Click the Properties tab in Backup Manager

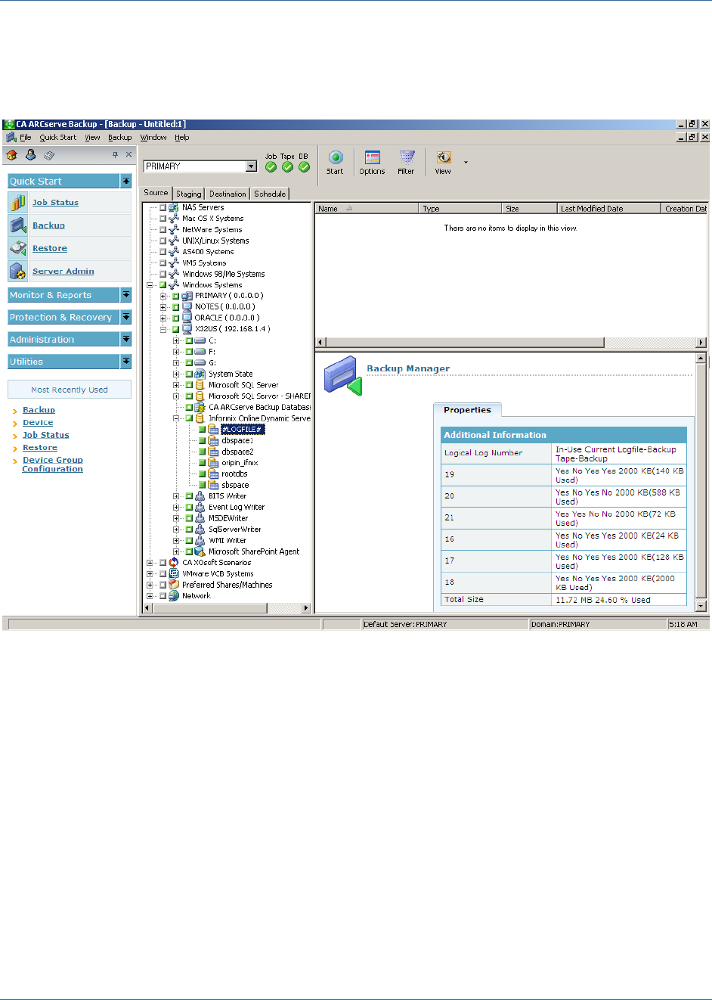pos(467,410)
